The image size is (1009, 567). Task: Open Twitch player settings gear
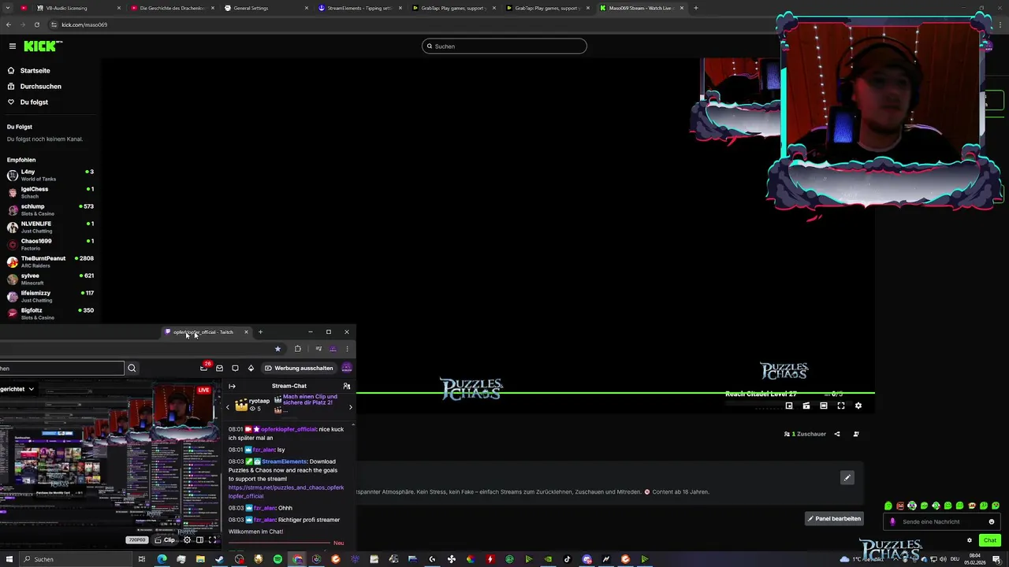click(187, 540)
